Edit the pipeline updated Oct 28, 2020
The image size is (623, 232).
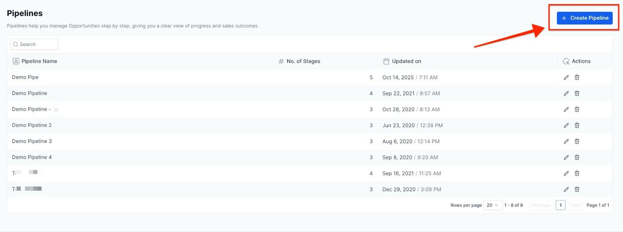point(566,109)
